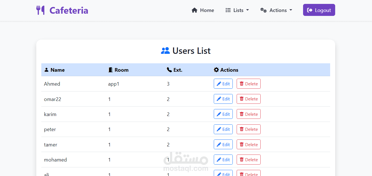Click the gears icon in the navbar Actions menu
The height and width of the screenshot is (176, 372).
263,10
